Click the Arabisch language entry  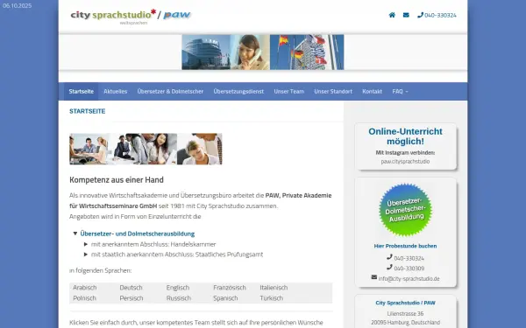85,288
